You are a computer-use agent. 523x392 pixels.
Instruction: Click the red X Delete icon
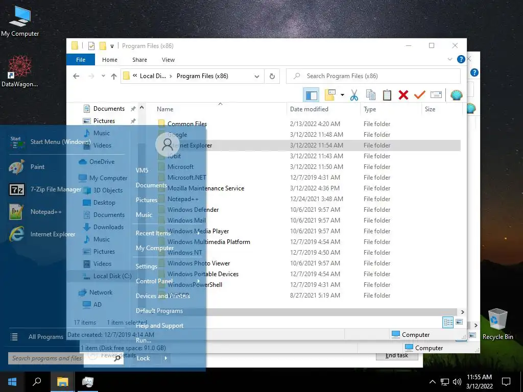click(403, 95)
